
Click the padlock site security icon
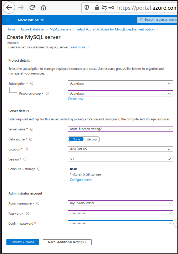[x=97, y=8]
